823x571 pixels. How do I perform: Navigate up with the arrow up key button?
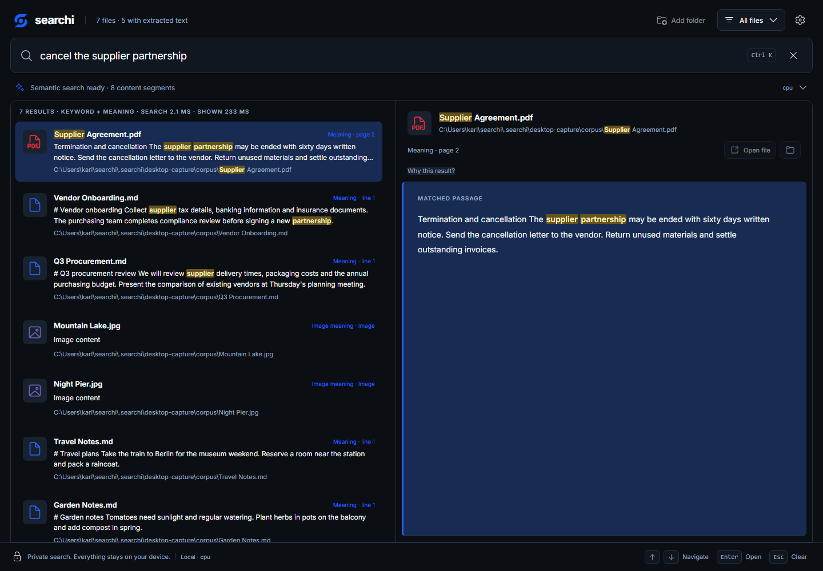pyautogui.click(x=652, y=557)
